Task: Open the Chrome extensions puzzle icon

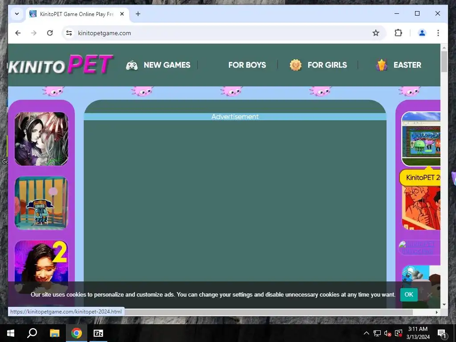Action: point(398,33)
